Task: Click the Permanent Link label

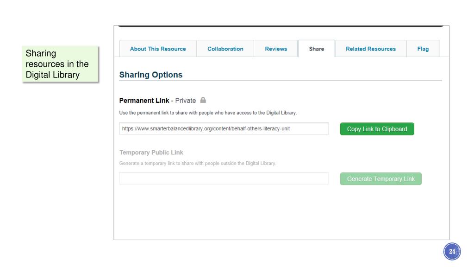Action: (x=144, y=101)
